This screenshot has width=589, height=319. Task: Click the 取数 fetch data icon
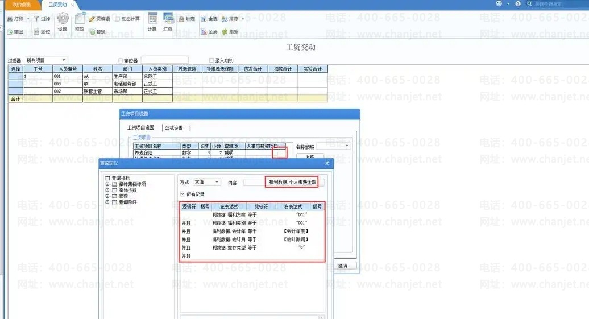pyautogui.click(x=80, y=19)
